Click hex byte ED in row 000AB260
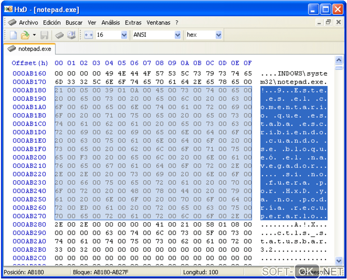 click(x=84, y=208)
